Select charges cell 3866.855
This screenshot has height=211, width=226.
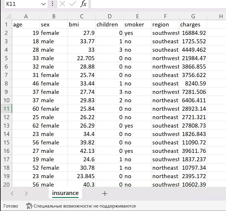coord(193,67)
